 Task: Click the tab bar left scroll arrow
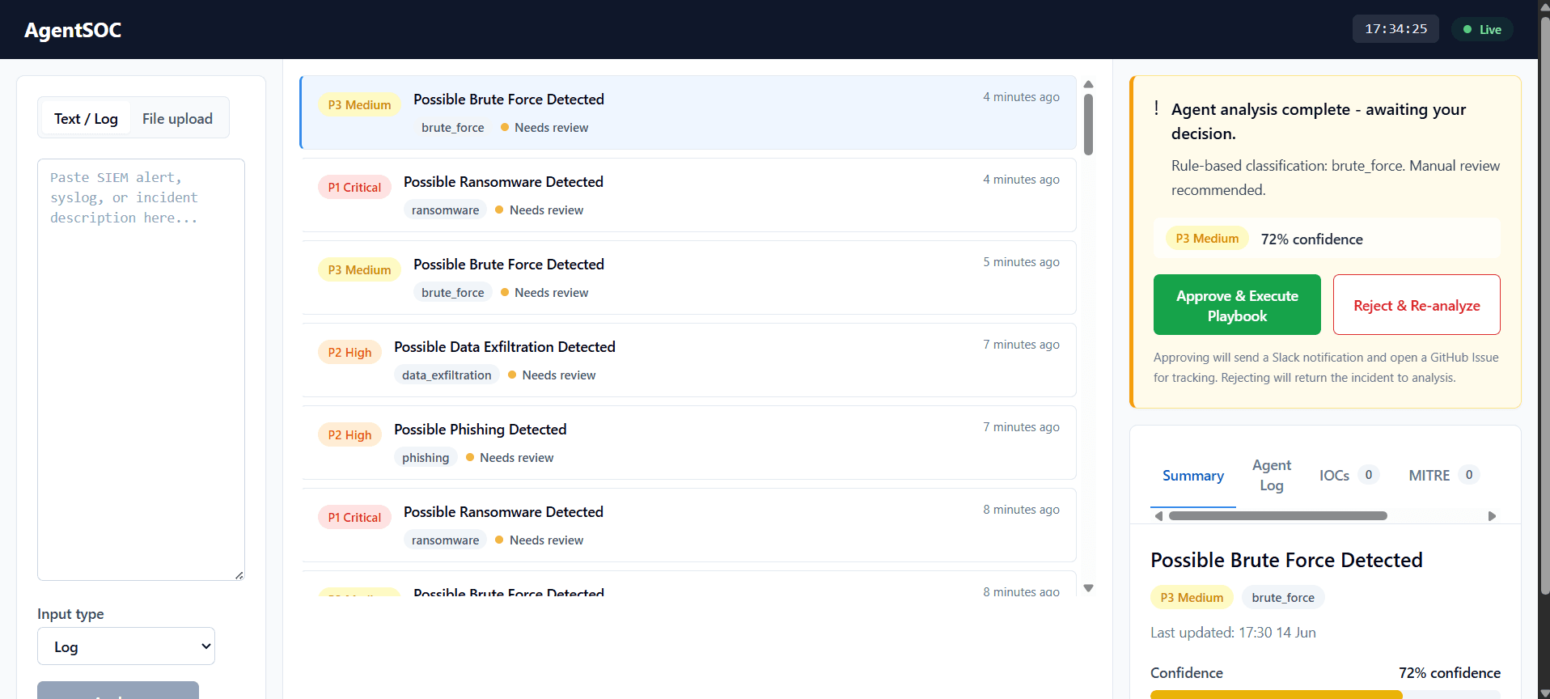tap(1158, 516)
